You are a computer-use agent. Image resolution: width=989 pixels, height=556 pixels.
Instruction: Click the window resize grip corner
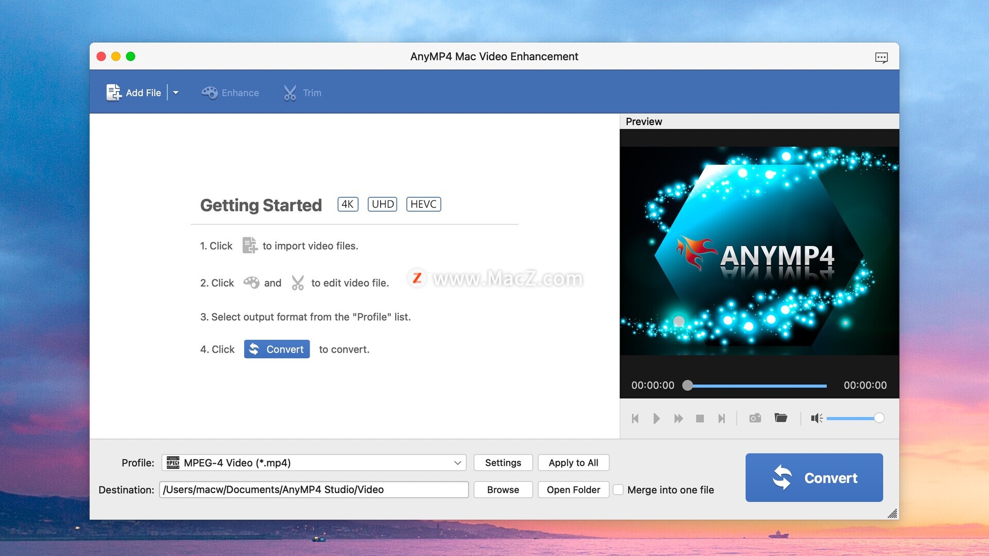892,513
